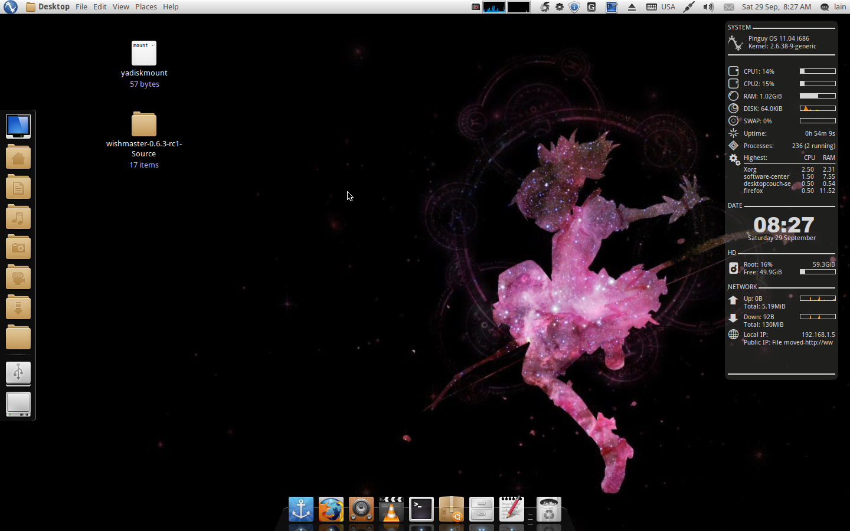850x531 pixels.
Task: Click the date and time clock
Action: point(776,7)
